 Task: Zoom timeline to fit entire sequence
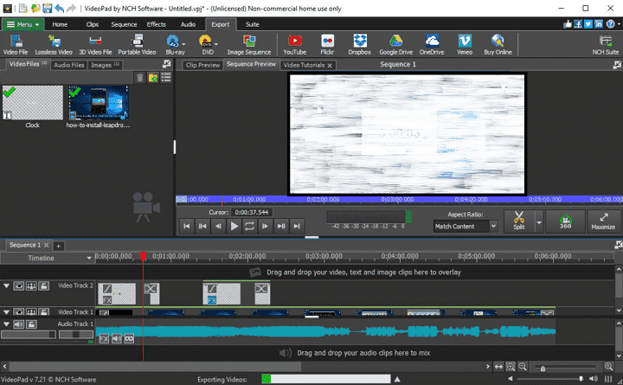tap(511, 367)
